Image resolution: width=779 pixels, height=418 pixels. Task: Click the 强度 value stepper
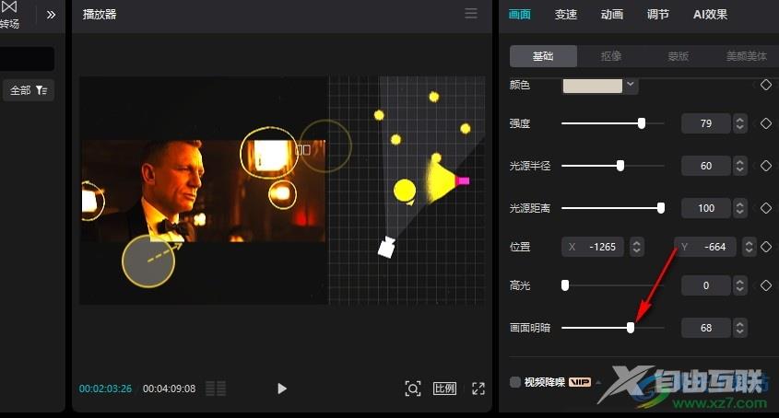point(739,123)
